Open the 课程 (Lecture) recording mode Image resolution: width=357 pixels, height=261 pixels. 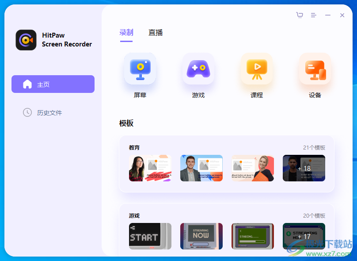(x=257, y=69)
